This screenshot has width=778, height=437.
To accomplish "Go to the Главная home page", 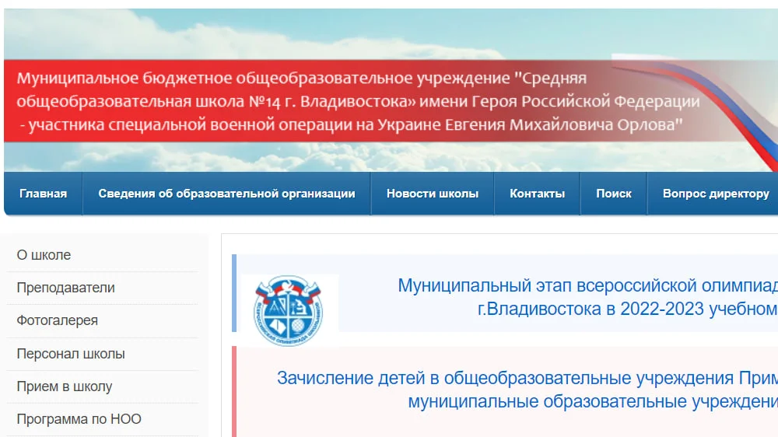I will [43, 194].
